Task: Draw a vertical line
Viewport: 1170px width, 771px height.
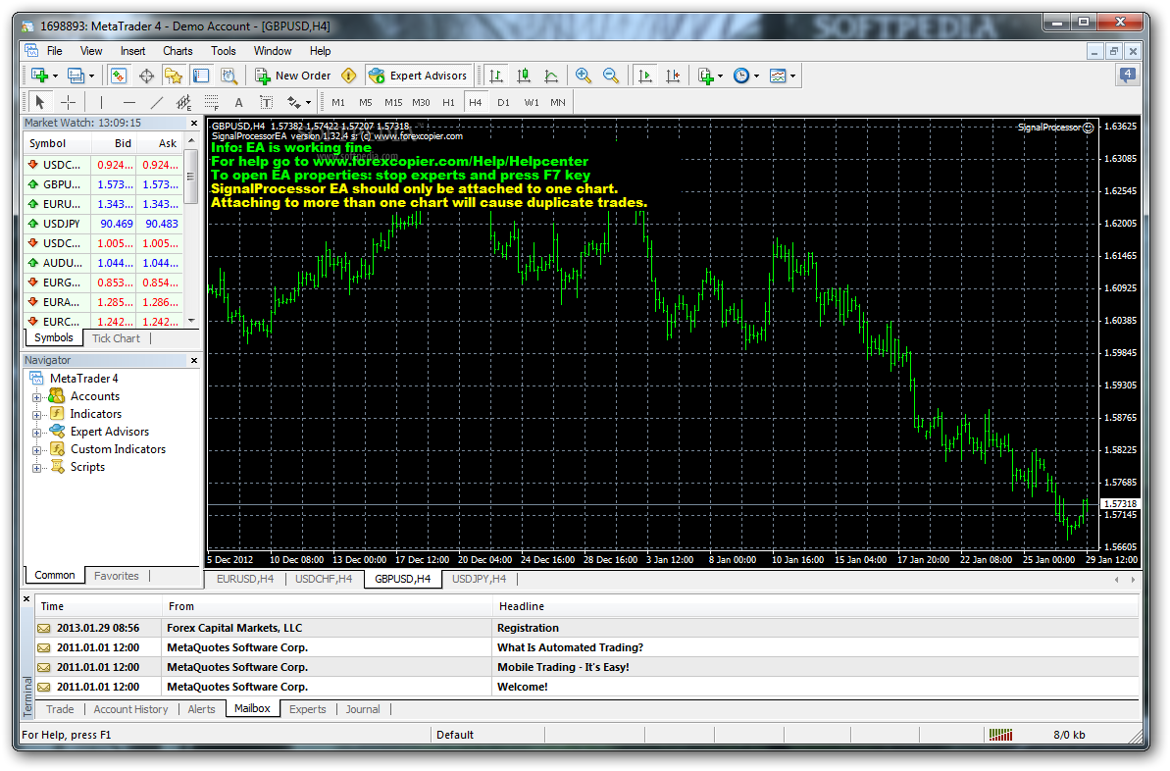Action: coord(101,102)
